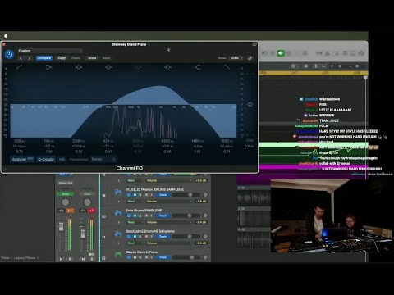The image size is (394, 295).
Task: Click the Copy button in Channel EQ
Action: coord(62,58)
